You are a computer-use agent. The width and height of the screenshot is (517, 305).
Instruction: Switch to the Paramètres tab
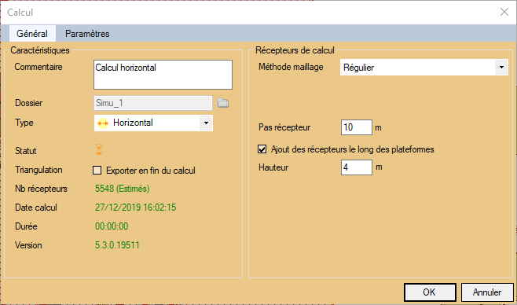point(87,34)
